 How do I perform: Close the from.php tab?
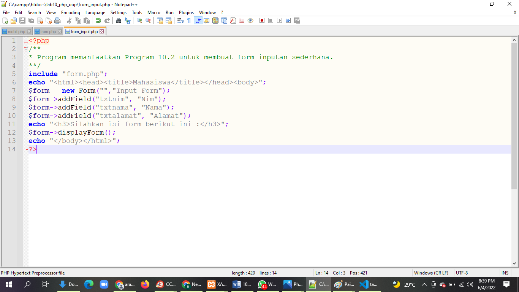59,31
